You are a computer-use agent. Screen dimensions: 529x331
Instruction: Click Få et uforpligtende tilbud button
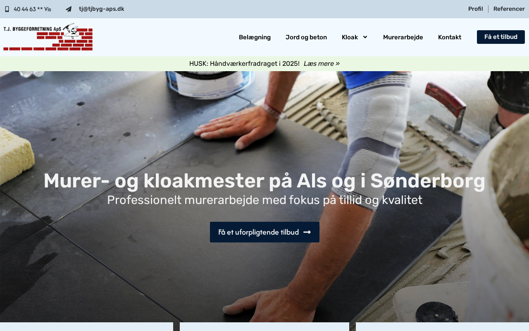coord(264,232)
